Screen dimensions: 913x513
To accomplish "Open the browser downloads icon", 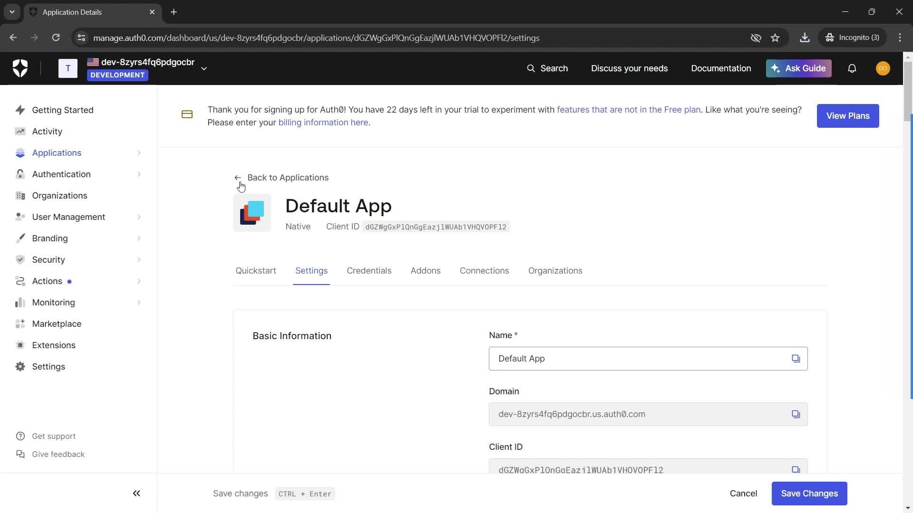I will (x=805, y=38).
